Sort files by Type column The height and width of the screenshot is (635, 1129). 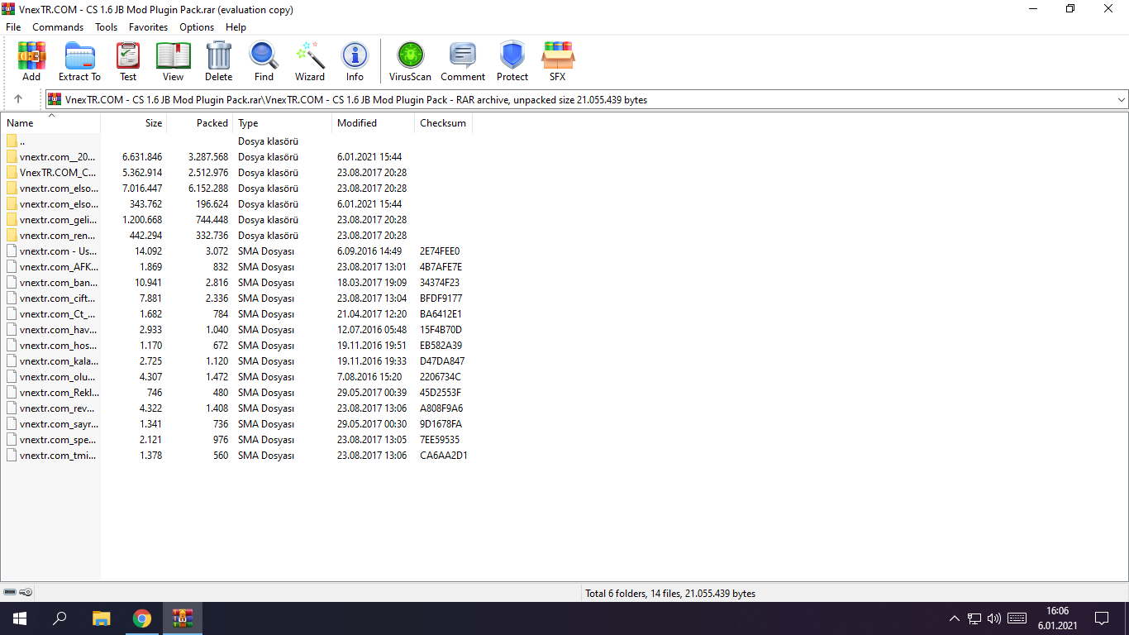(282, 123)
